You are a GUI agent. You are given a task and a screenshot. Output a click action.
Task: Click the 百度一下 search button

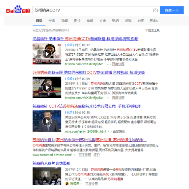pos(172,10)
